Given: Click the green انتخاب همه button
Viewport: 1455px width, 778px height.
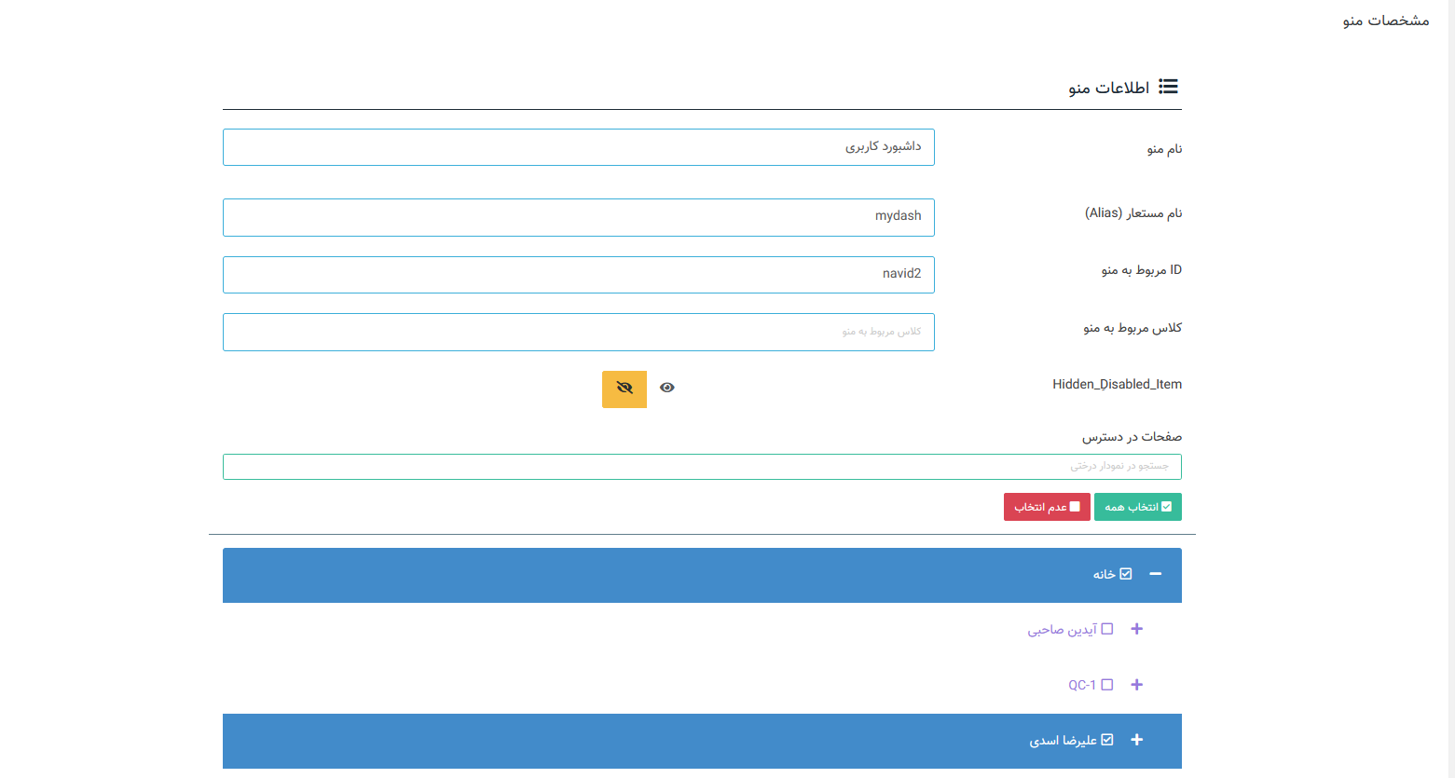Looking at the screenshot, I should (x=1137, y=506).
